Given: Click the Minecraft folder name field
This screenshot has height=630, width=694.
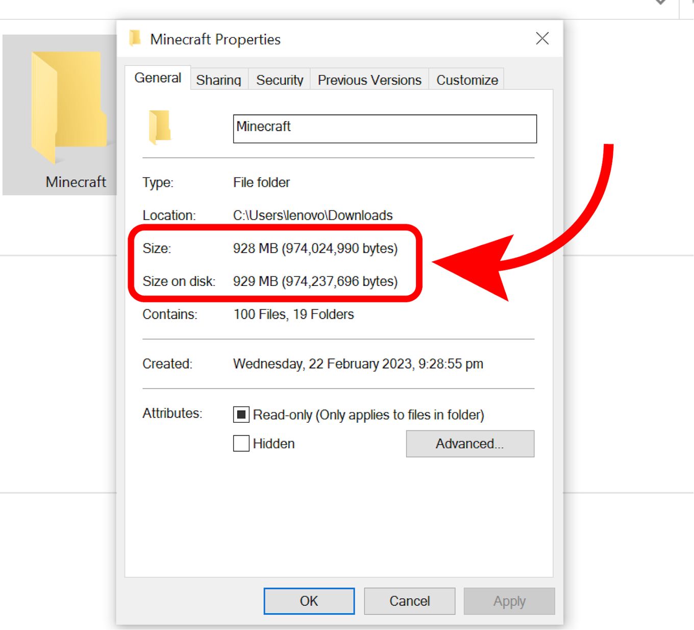Looking at the screenshot, I should (x=385, y=129).
